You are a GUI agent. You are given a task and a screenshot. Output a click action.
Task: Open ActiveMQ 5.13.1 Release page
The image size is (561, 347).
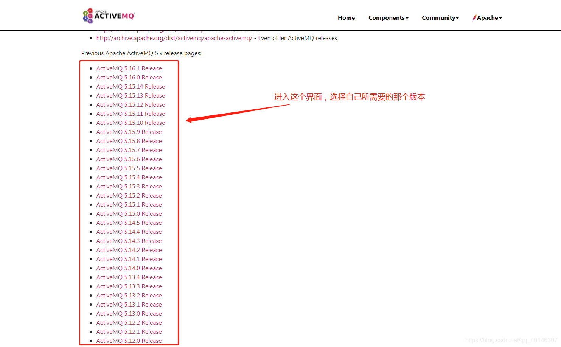click(x=129, y=305)
